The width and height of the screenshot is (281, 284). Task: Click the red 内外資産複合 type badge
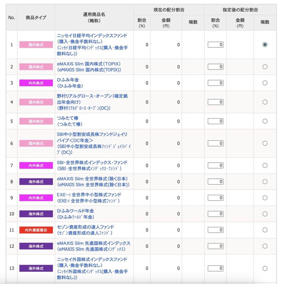click(x=36, y=230)
